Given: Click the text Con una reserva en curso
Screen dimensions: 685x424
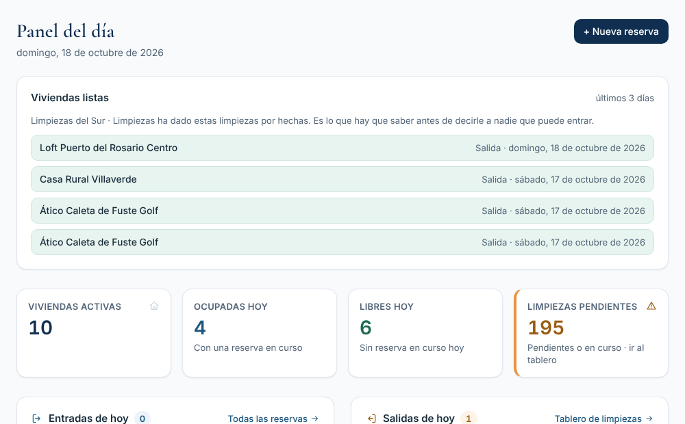Looking at the screenshot, I should click(x=248, y=347).
